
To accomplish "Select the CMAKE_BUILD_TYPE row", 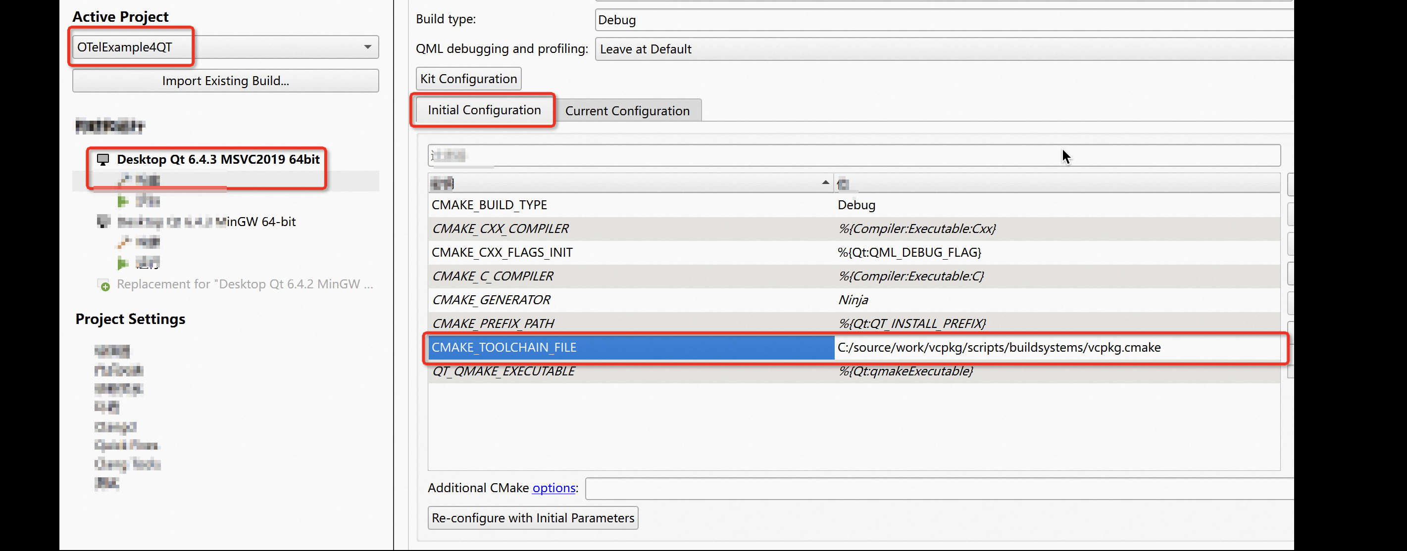I will pyautogui.click(x=628, y=205).
